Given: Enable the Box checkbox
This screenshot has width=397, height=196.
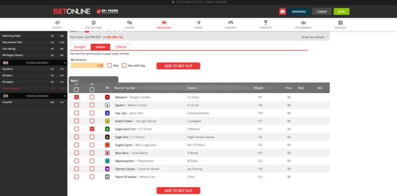Looking at the screenshot, I should point(109,65).
